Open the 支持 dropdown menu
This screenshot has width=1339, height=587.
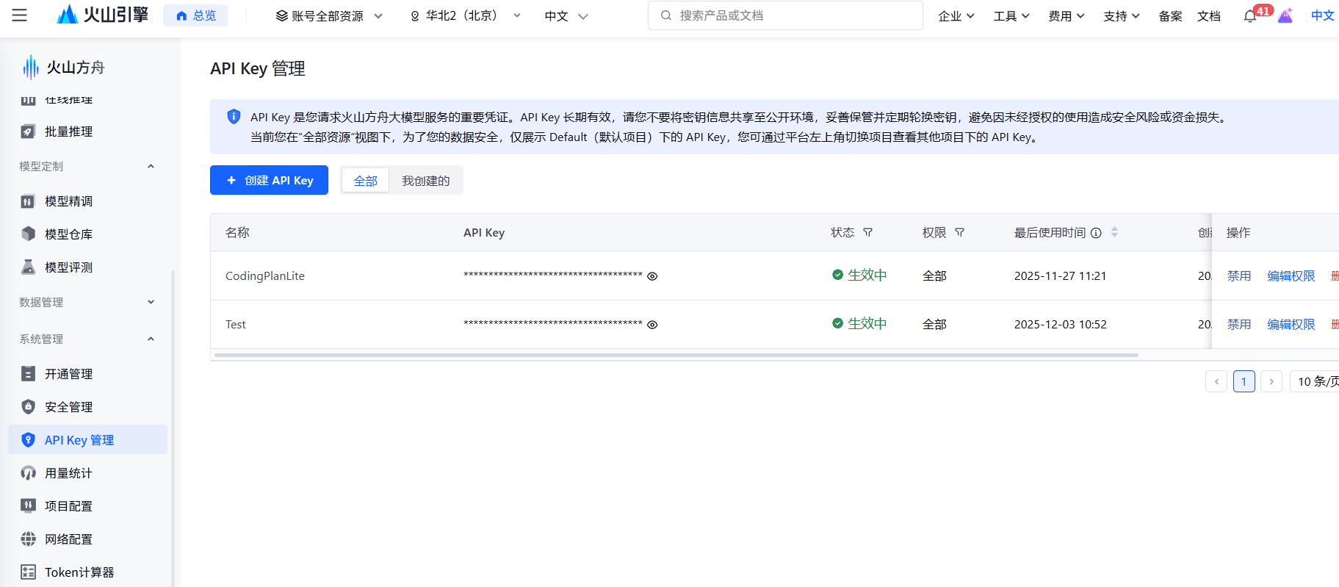click(1122, 15)
